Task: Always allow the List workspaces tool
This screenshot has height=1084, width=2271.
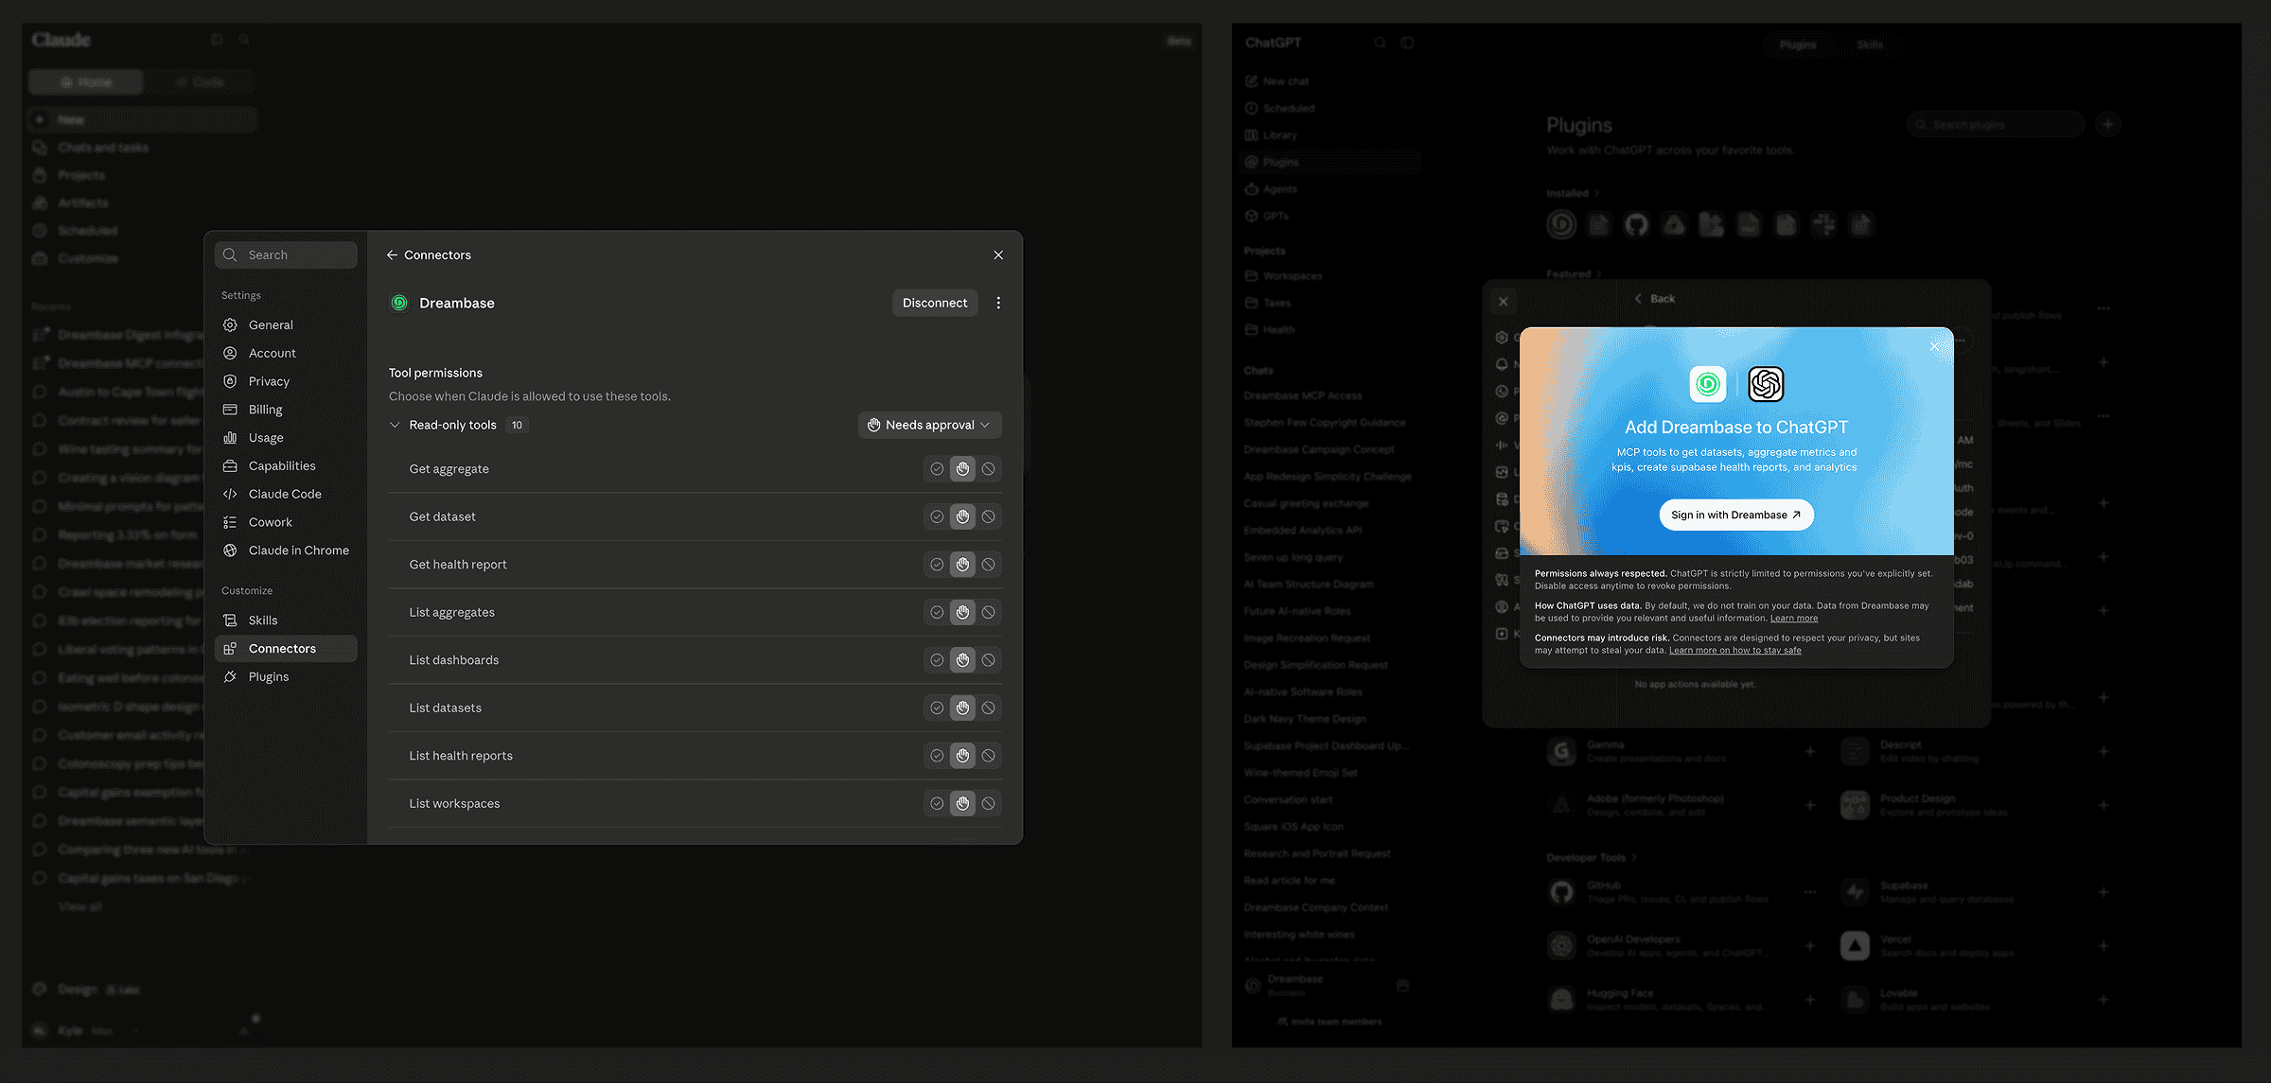Action: pos(937,804)
